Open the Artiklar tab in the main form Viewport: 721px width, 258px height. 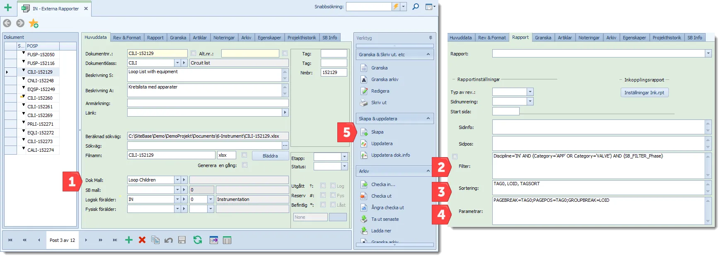click(x=200, y=38)
